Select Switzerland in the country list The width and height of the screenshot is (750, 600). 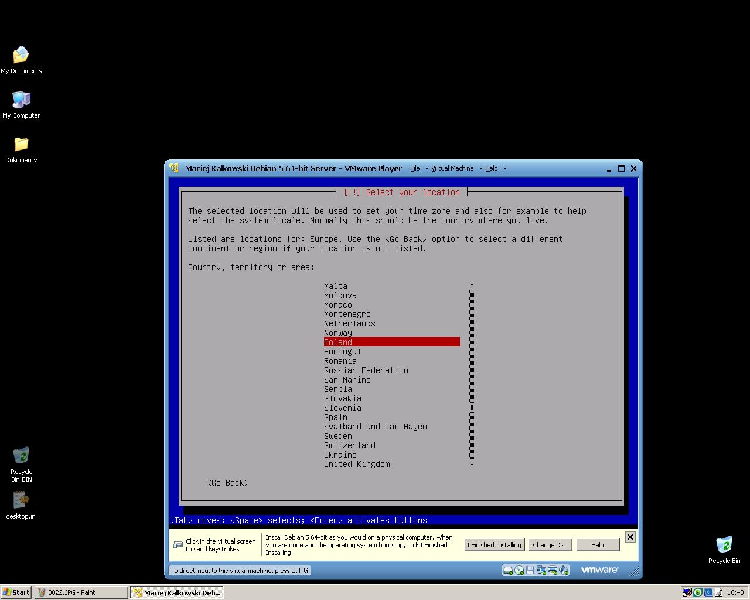pyautogui.click(x=350, y=445)
